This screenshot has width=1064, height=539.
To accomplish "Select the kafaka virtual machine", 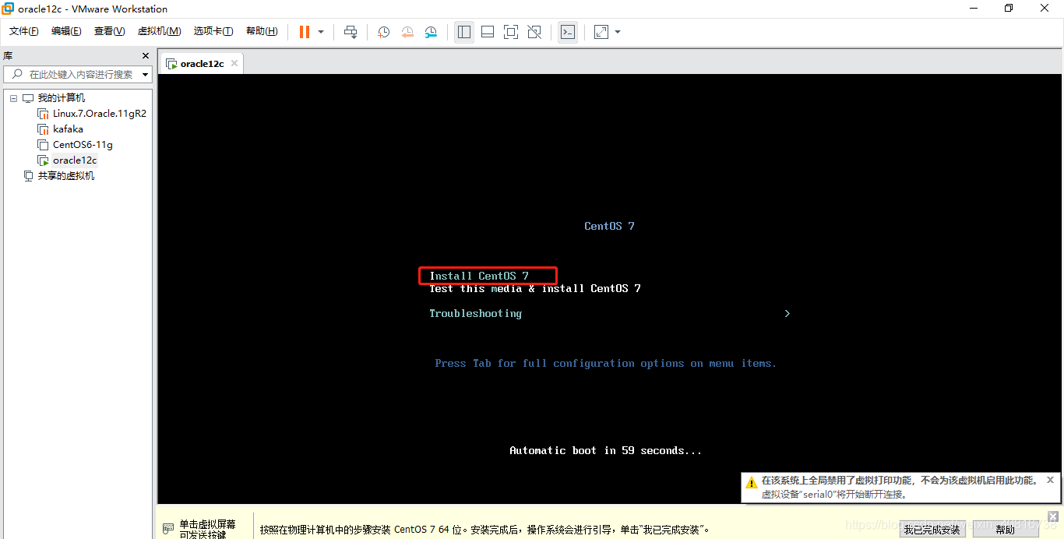I will (68, 129).
